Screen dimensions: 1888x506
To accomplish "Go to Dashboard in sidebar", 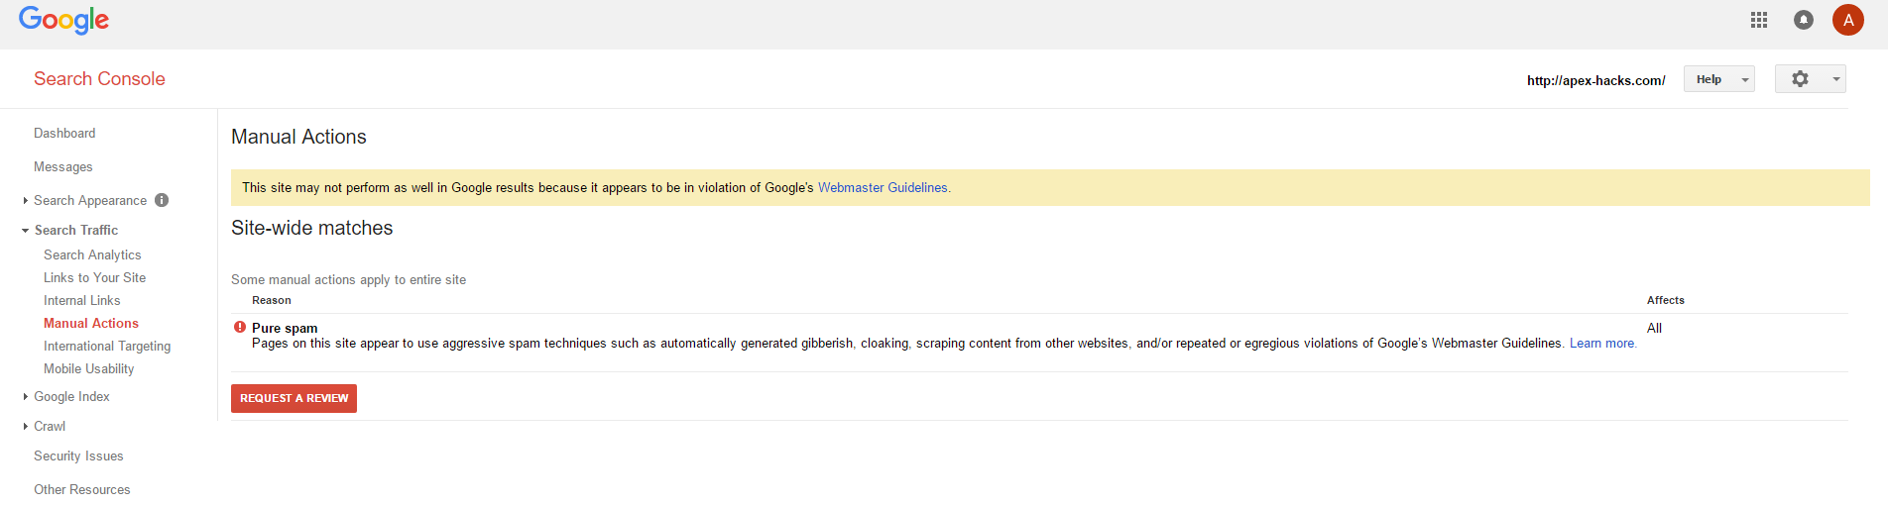I will tap(64, 133).
